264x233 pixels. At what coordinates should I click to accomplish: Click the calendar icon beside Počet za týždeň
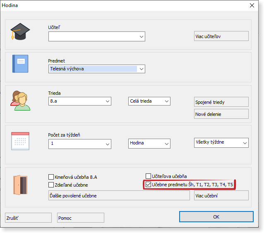20,141
